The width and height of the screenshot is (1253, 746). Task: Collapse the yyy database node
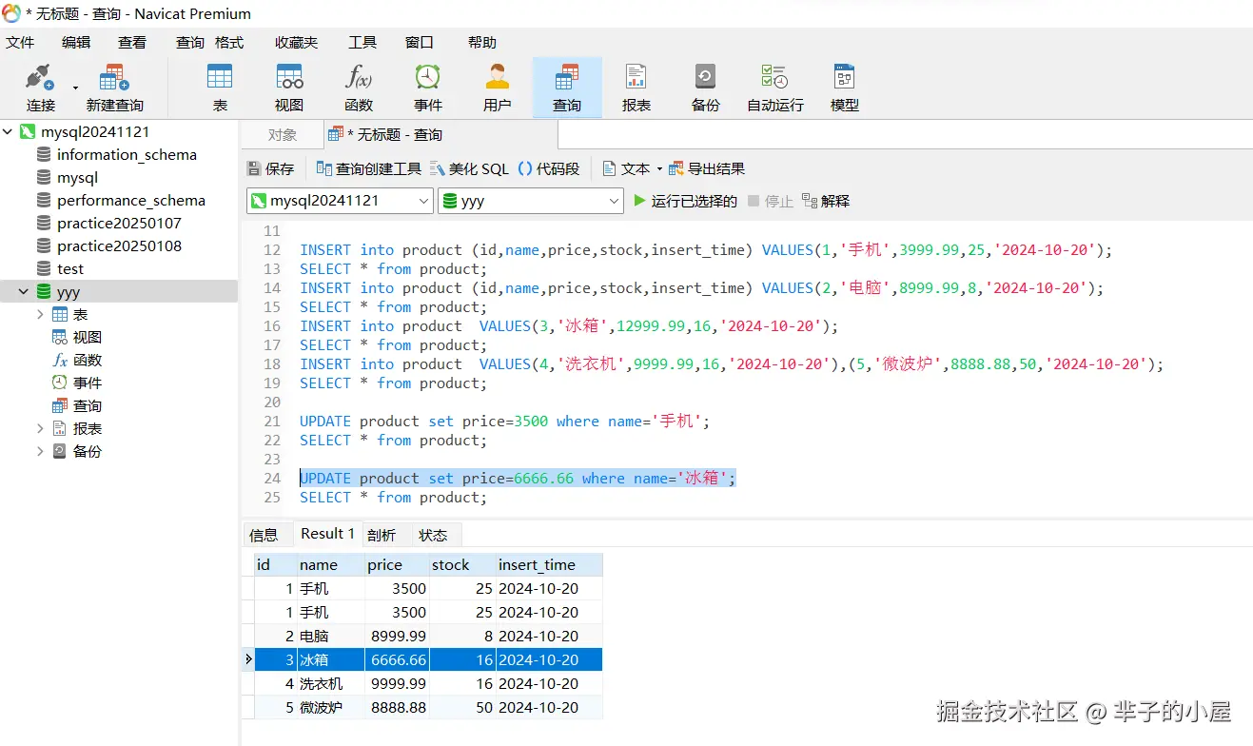24,291
